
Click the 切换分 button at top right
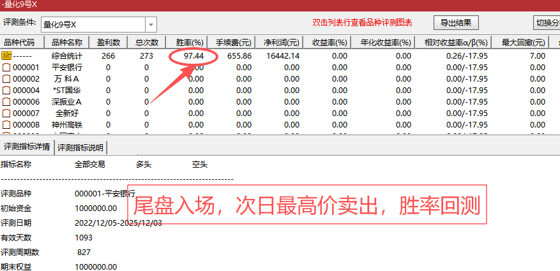click(547, 23)
